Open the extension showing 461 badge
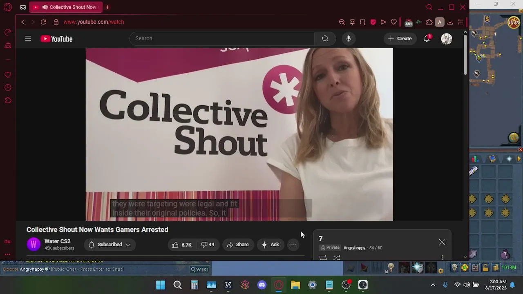This screenshot has width=523, height=294. [x=408, y=22]
